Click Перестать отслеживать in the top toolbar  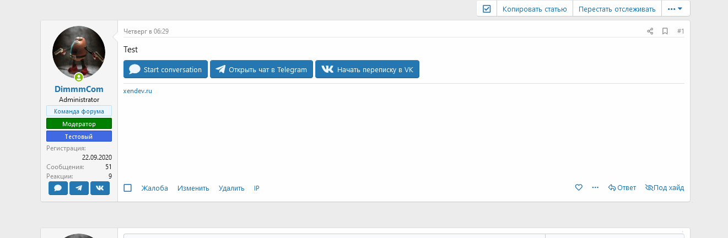(617, 9)
